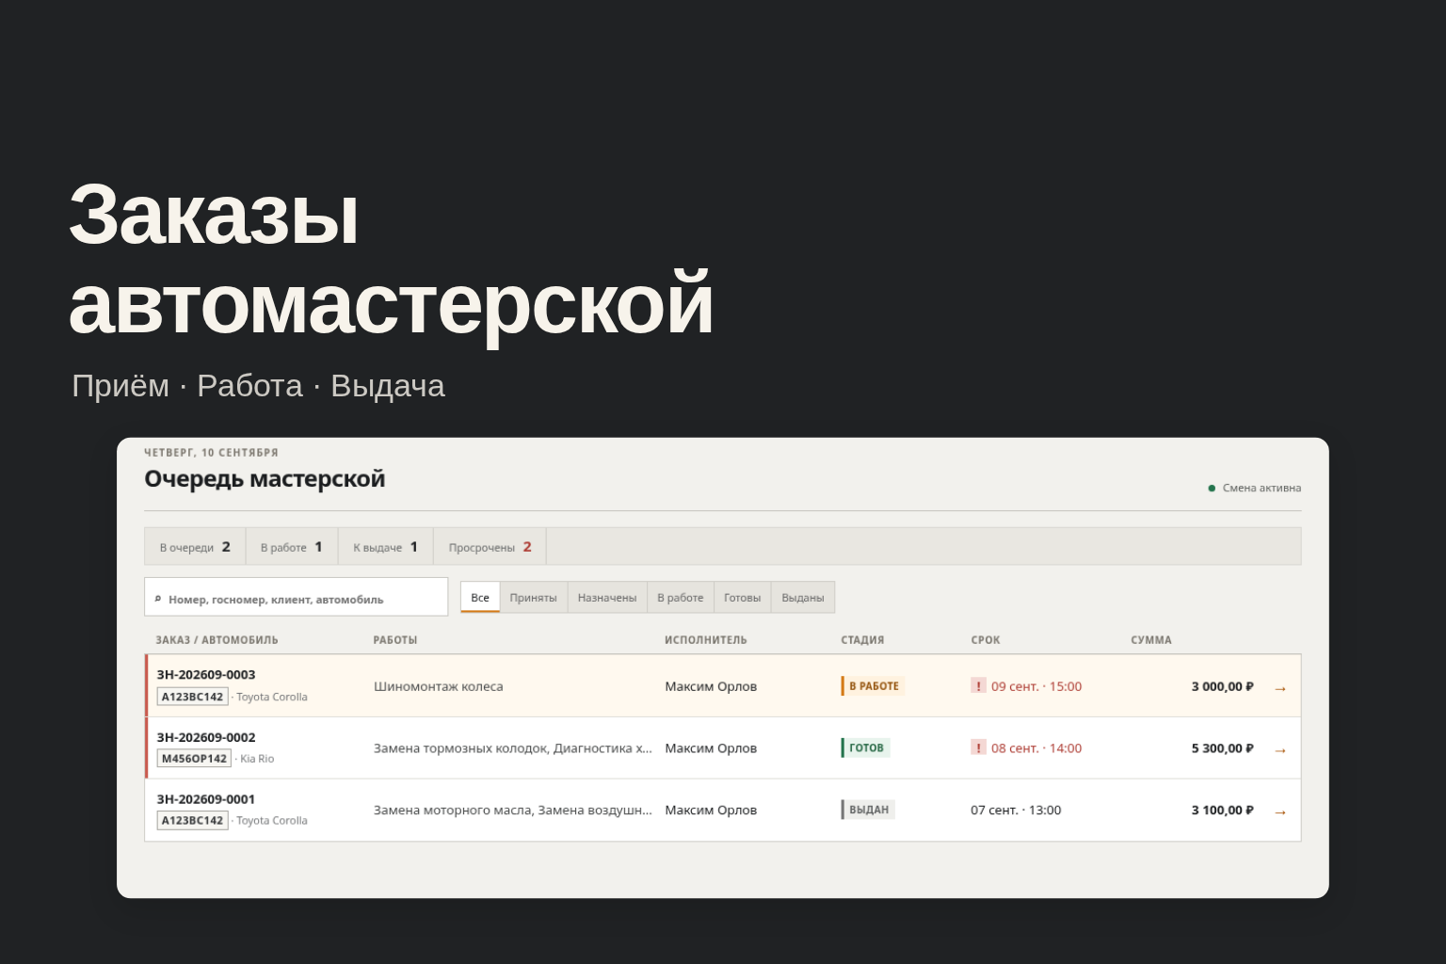Click the amount '5 300,00 ₽'
The height and width of the screenshot is (964, 1446).
(1223, 748)
